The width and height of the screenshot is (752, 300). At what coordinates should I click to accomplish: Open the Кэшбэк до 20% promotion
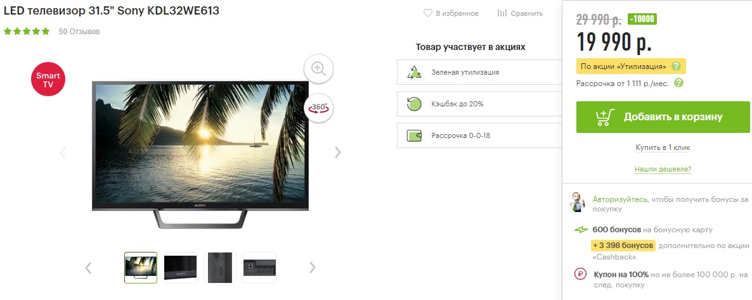479,104
